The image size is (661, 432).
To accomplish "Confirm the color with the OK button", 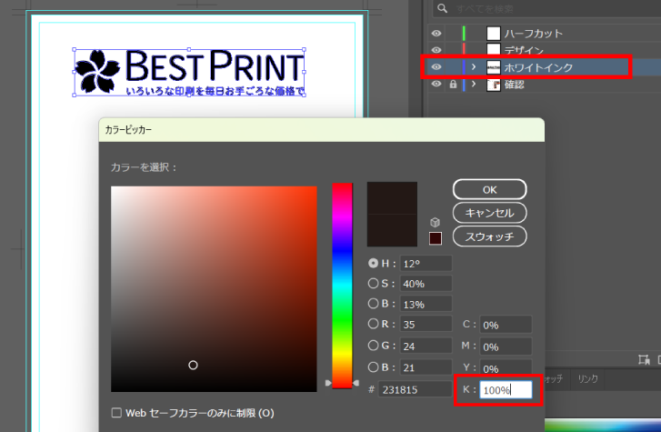I will pos(489,189).
